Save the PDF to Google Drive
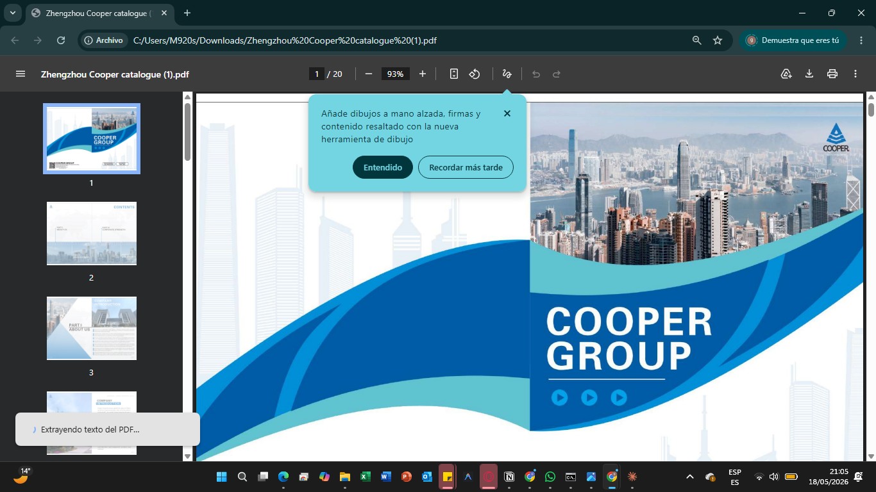 click(x=786, y=74)
